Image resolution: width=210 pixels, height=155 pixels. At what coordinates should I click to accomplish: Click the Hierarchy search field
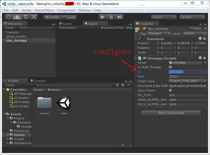pyautogui.click(x=37, y=28)
